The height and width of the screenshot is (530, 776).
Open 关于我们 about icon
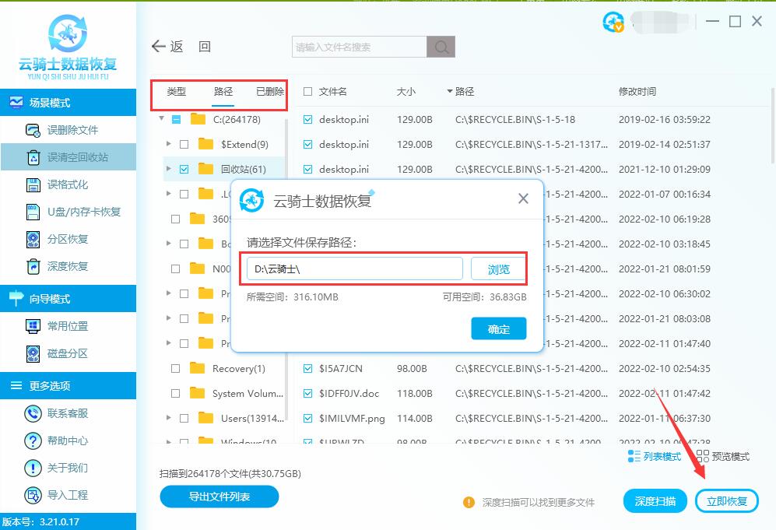[x=33, y=468]
